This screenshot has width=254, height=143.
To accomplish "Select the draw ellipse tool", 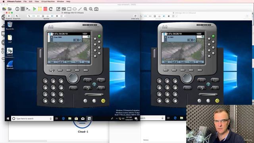I will click(75, 9).
